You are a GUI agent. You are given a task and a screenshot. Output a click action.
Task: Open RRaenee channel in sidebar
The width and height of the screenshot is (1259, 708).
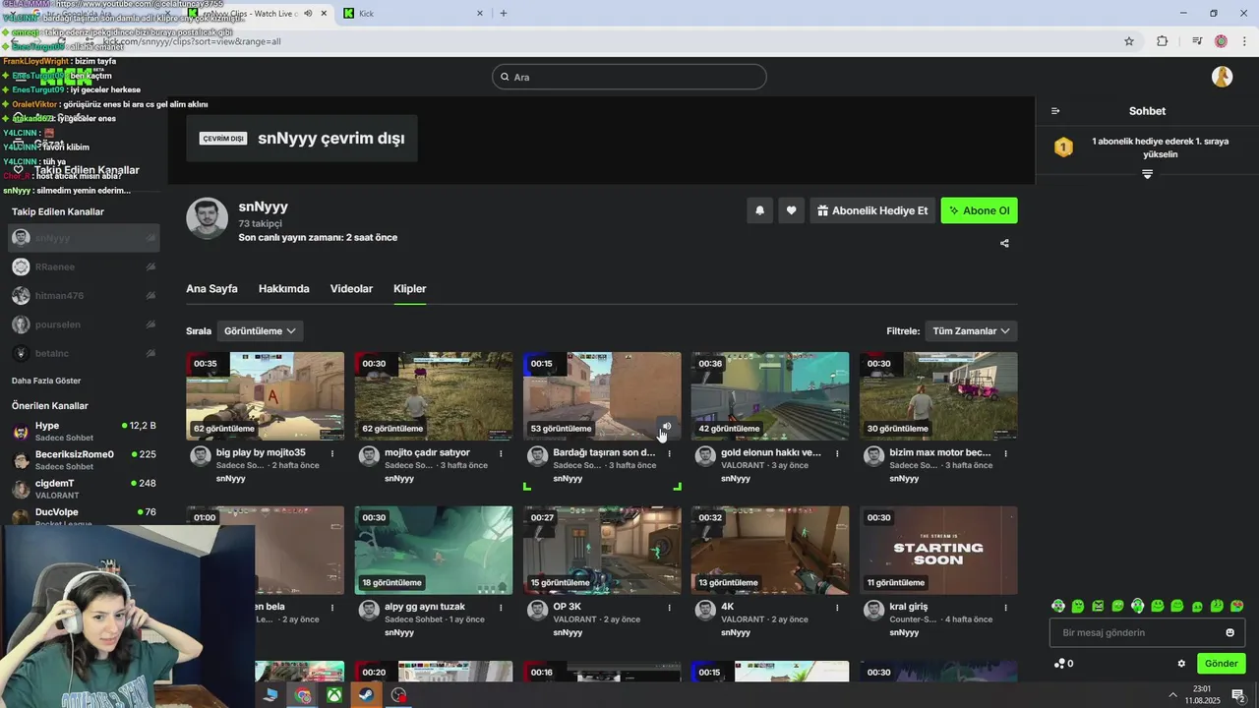85,266
